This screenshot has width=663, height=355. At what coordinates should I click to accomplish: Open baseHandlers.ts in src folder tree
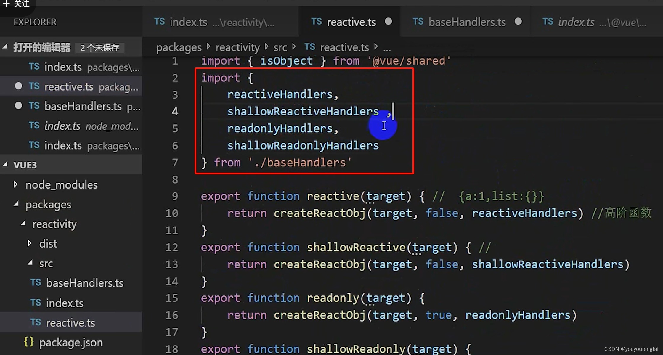pos(85,283)
